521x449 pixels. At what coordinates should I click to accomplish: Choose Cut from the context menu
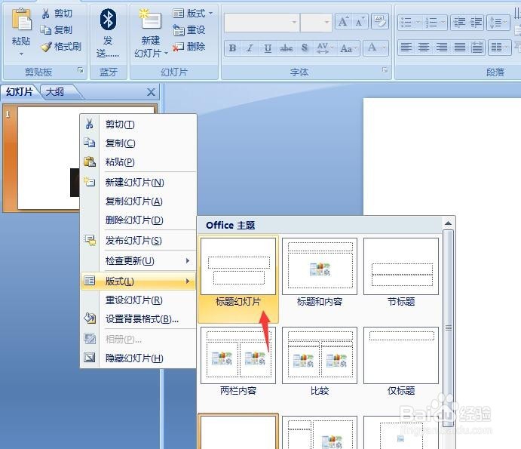click(138, 125)
